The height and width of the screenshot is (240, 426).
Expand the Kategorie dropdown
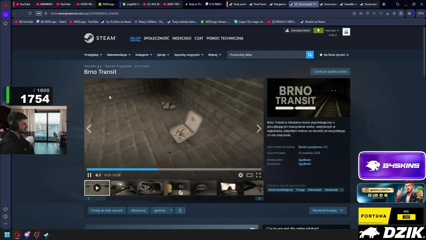click(x=144, y=55)
